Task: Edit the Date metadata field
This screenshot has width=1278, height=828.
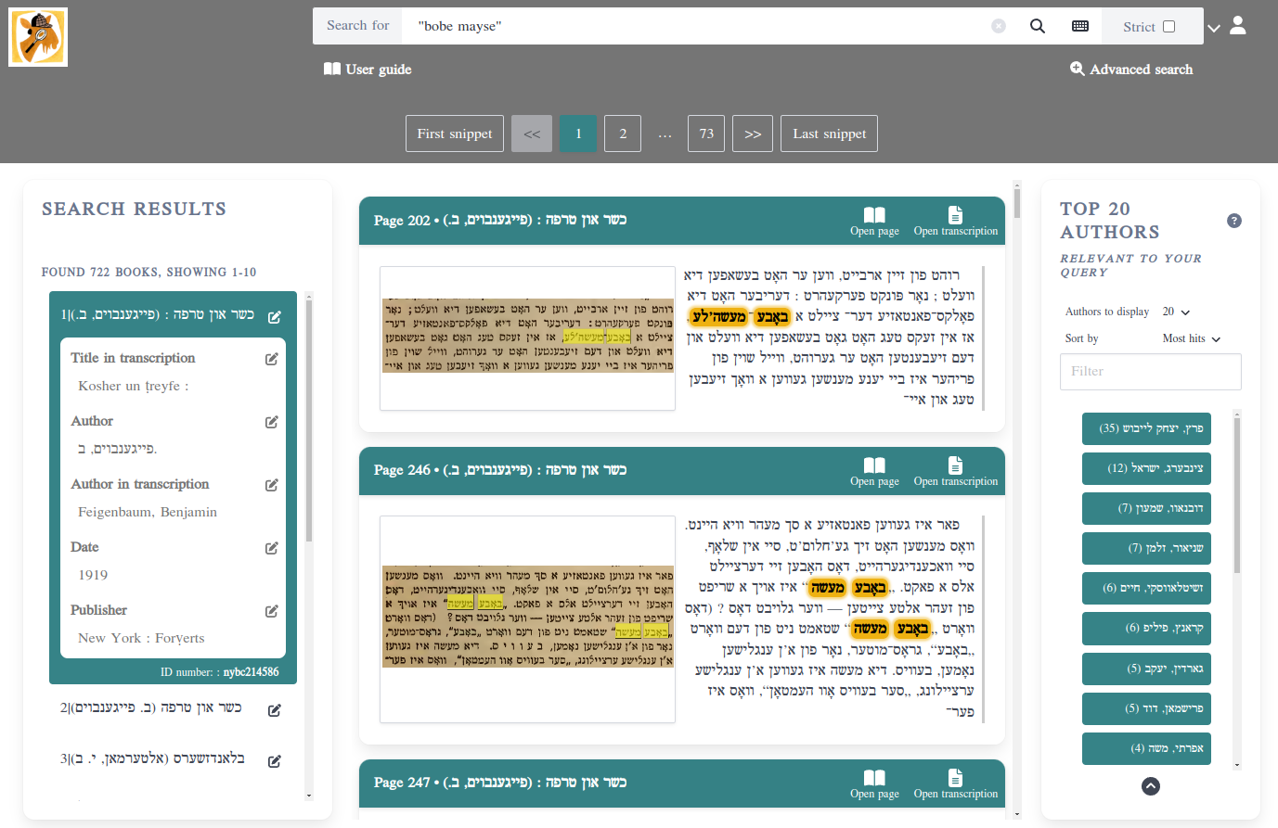Action: pos(272,548)
